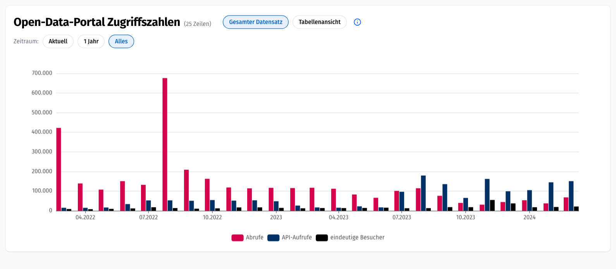Click the 07.2023 axis label

click(402, 218)
